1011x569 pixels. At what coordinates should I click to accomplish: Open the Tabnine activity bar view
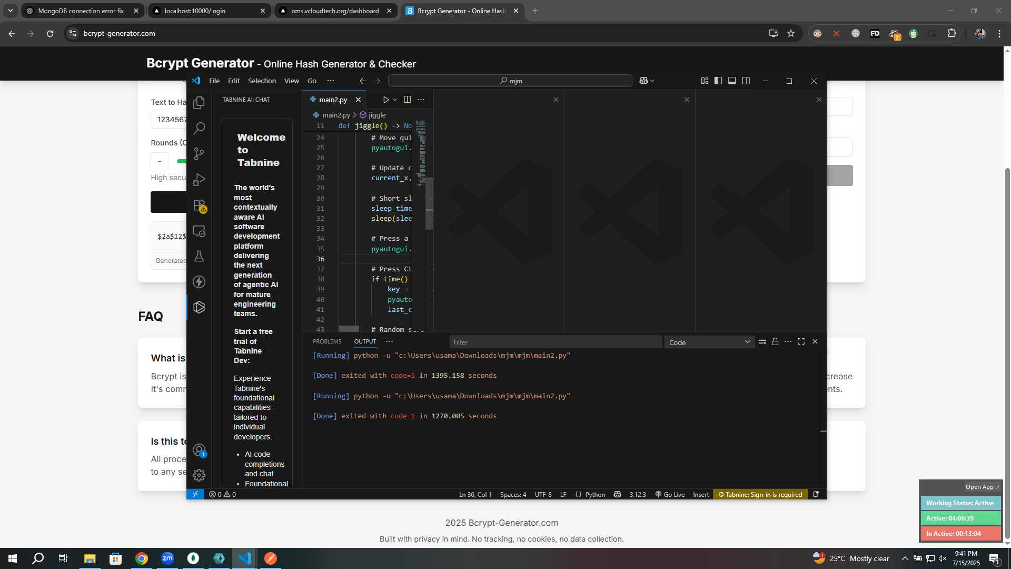tap(199, 307)
